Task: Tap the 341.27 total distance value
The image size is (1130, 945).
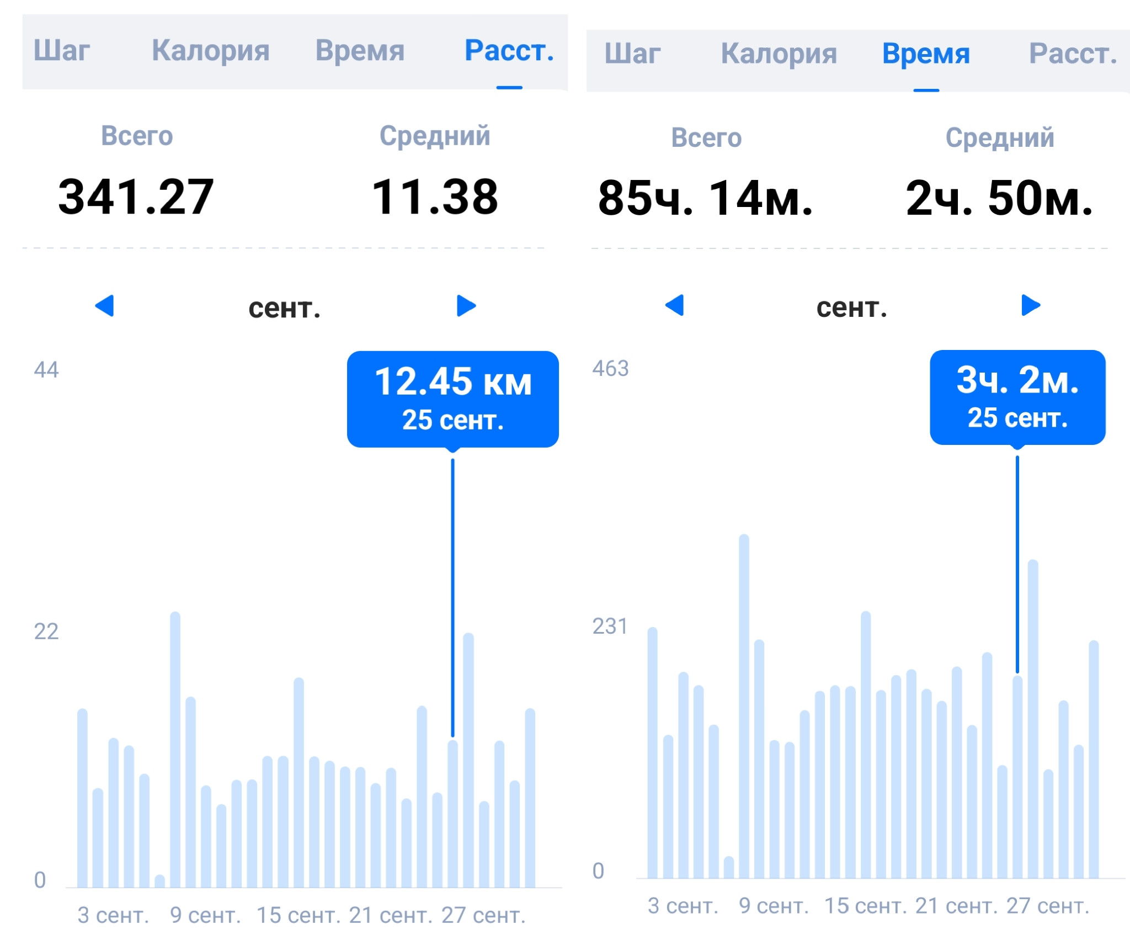Action: pos(136,197)
